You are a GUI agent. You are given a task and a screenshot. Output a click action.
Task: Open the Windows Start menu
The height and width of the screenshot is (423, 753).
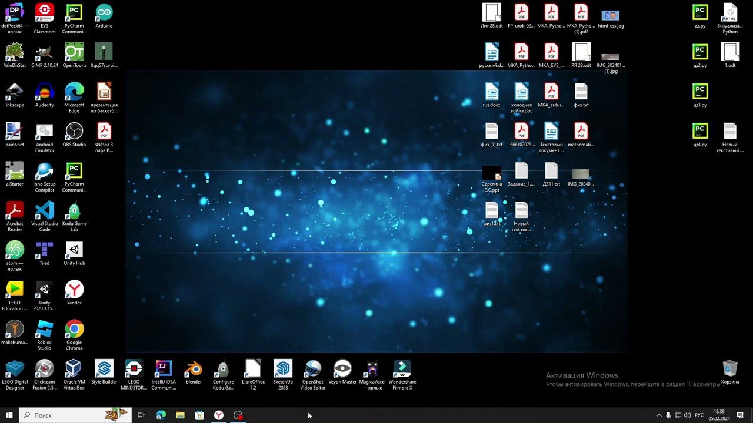[x=9, y=415]
